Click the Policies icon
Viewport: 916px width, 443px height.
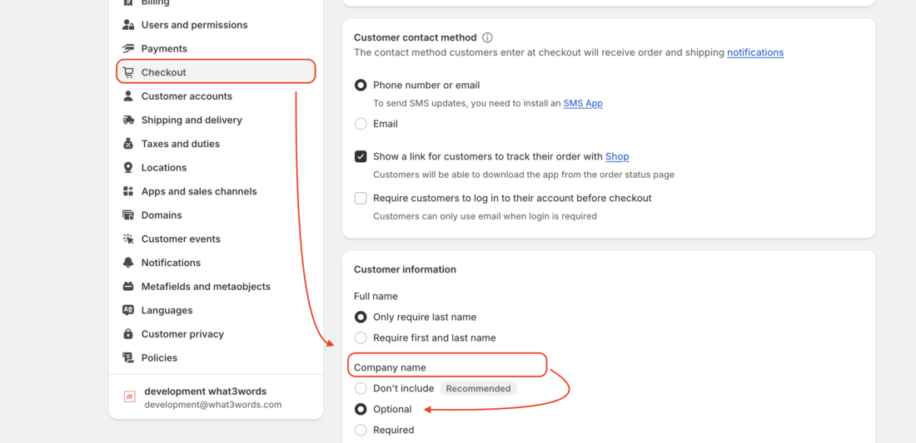click(x=128, y=358)
